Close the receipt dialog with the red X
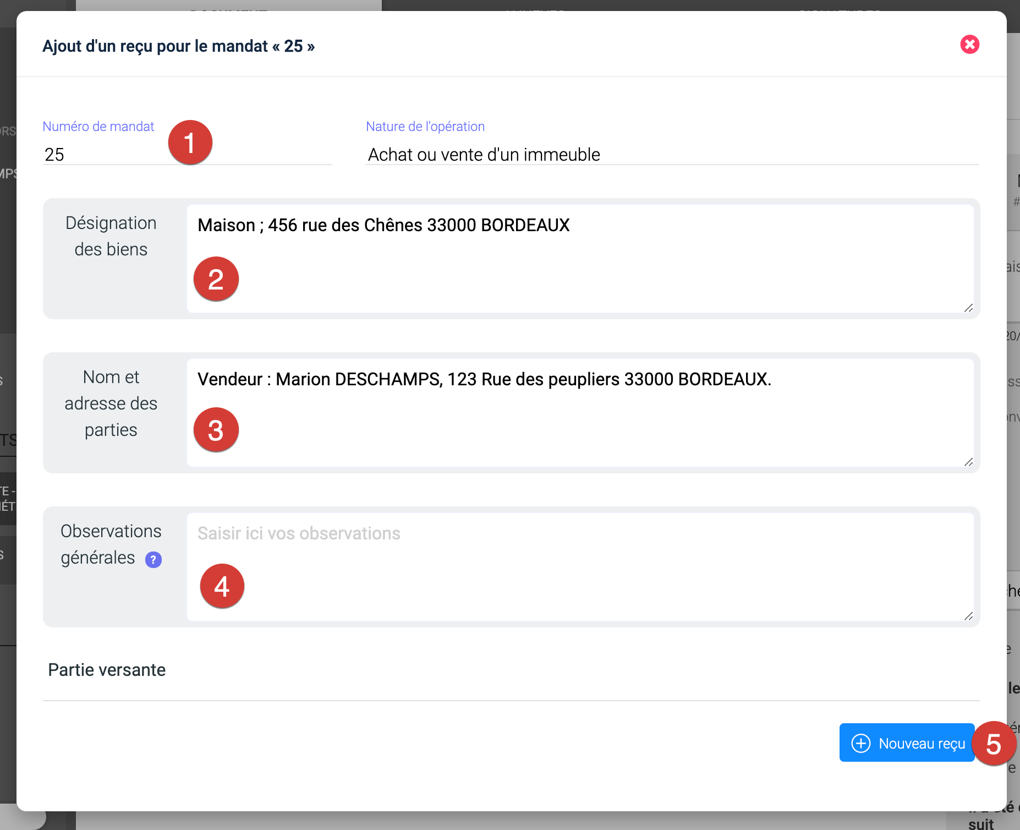1020x830 pixels. 969,45
